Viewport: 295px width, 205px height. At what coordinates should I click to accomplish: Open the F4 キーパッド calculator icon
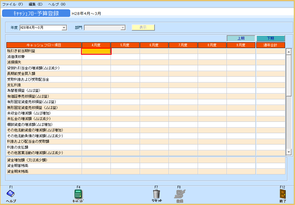coord(78,194)
